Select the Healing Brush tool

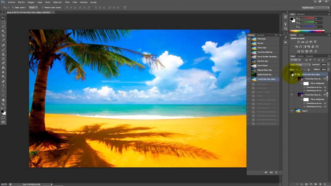(x=3, y=45)
